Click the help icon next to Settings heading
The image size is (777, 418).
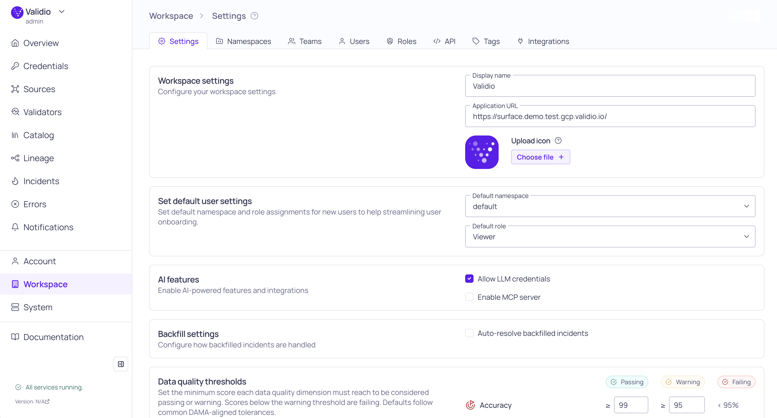(254, 16)
